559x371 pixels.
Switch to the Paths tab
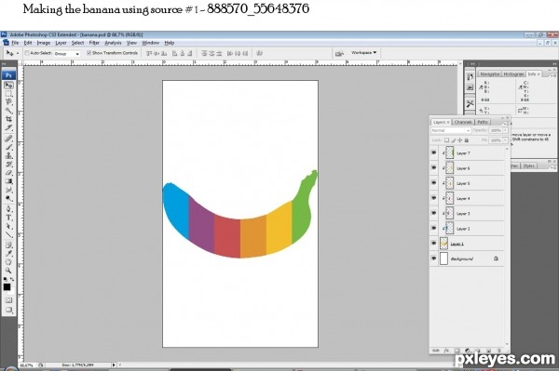point(483,122)
